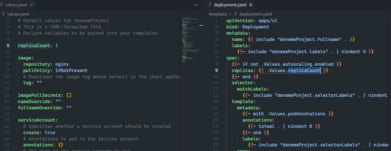
Task: Click the name include fullname line
Action: [x=293, y=39]
